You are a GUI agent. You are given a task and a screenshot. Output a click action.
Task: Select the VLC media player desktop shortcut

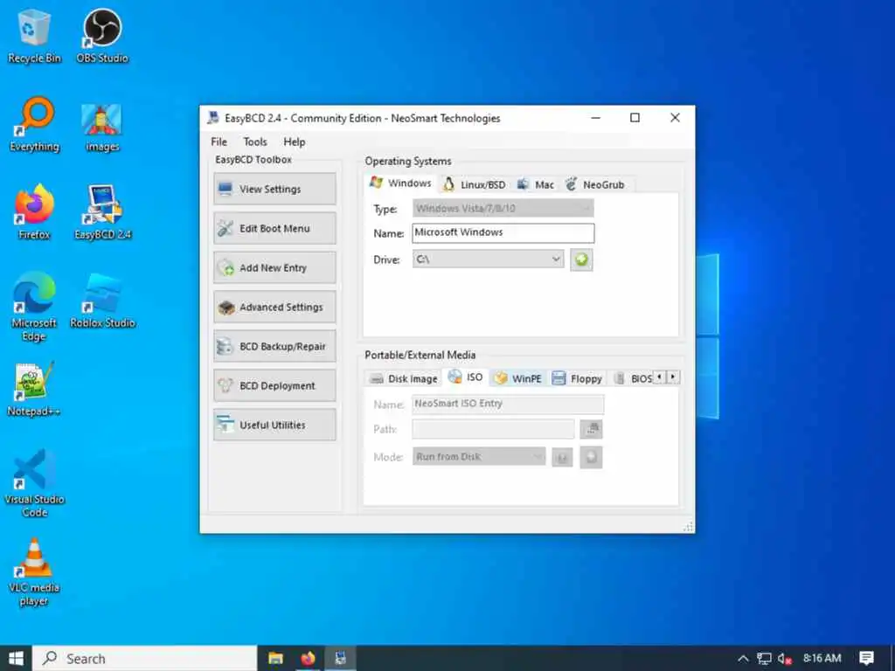coord(34,571)
